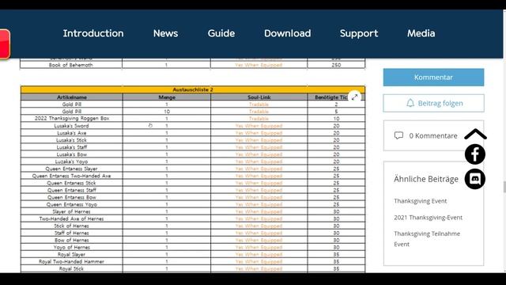Click the Lusaka's Sword cell
This screenshot has width=506, height=285.
tap(72, 126)
